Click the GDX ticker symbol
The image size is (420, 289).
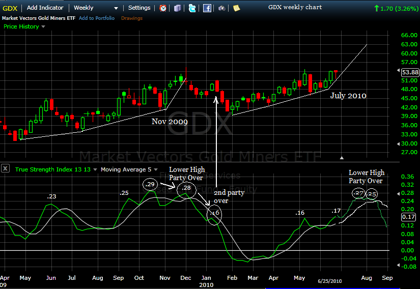coord(10,8)
